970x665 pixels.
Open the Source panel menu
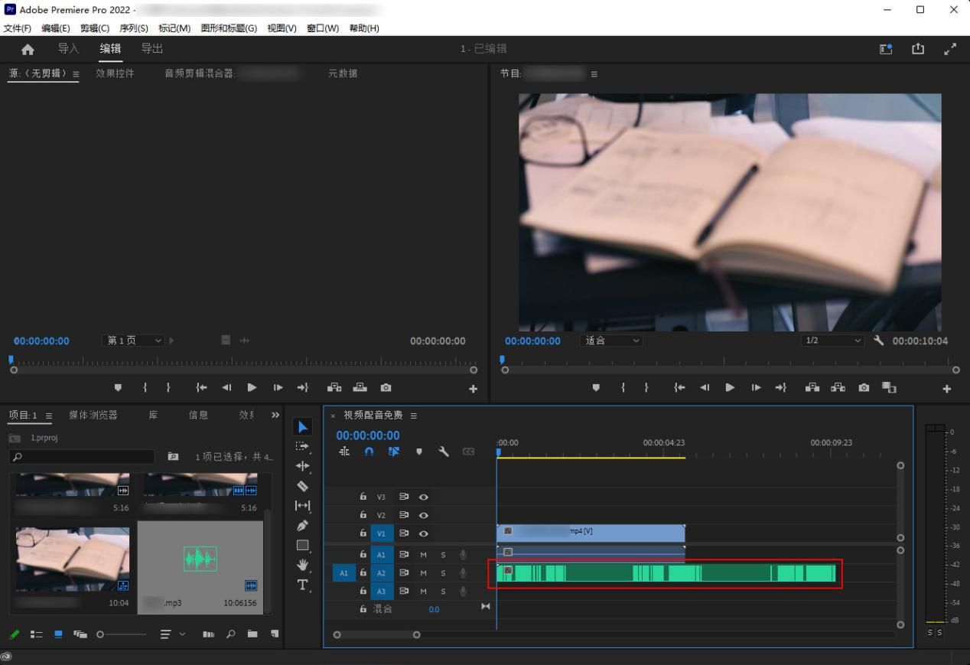click(x=75, y=74)
